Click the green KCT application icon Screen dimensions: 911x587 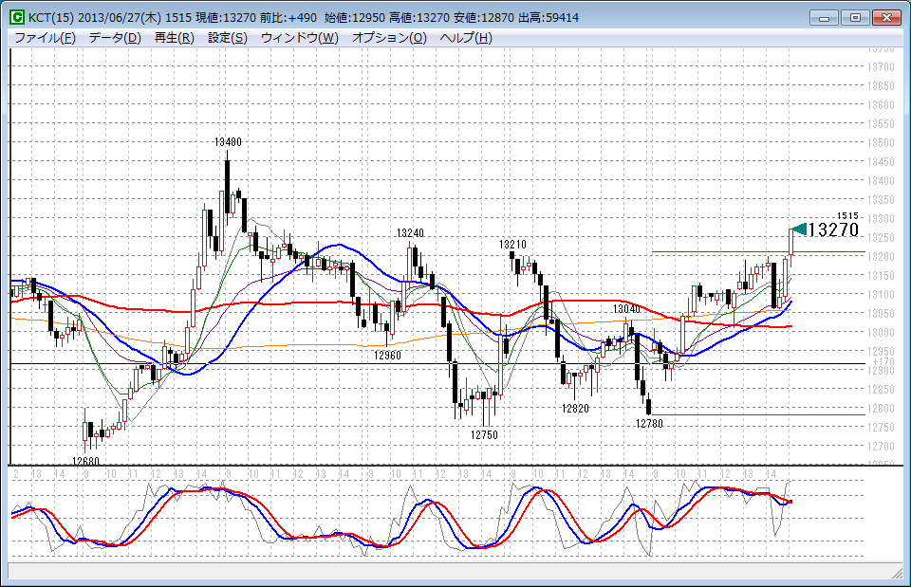[17, 17]
